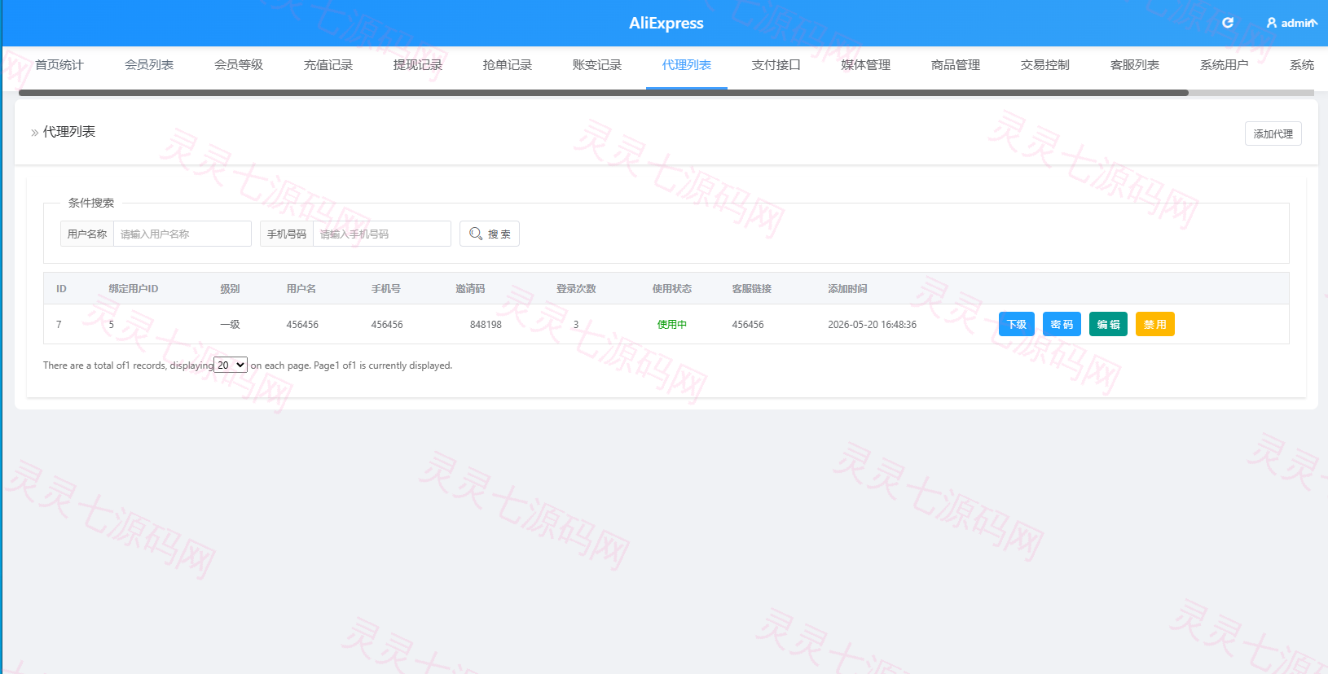Open the 会员等级 tab
The image size is (1328, 674).
tap(239, 65)
